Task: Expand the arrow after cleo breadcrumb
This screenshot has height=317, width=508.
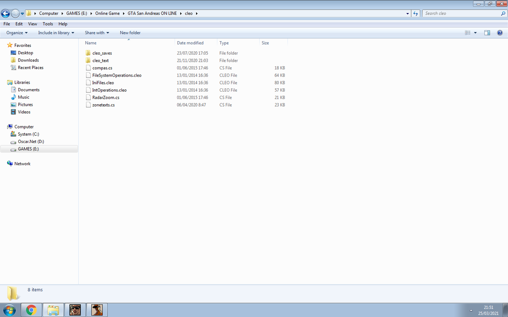Action: tap(196, 13)
